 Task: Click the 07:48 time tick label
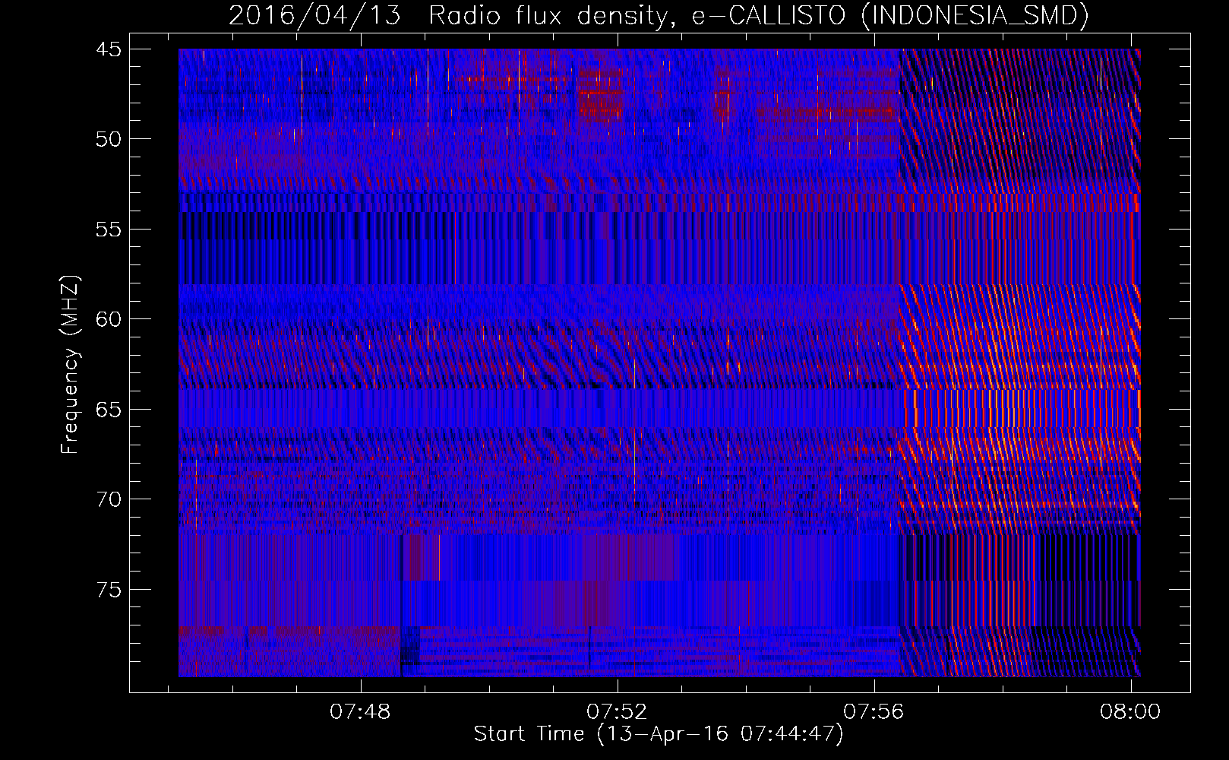pyautogui.click(x=360, y=712)
